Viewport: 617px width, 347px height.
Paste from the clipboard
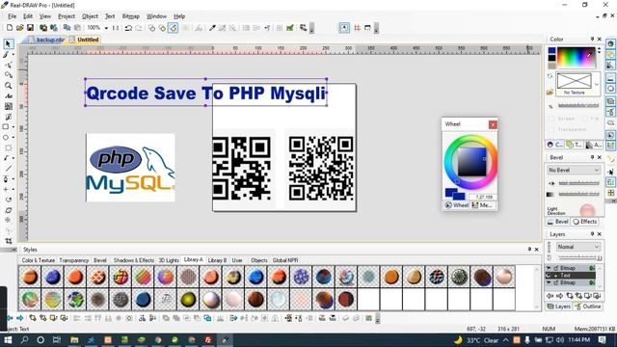(x=77, y=28)
